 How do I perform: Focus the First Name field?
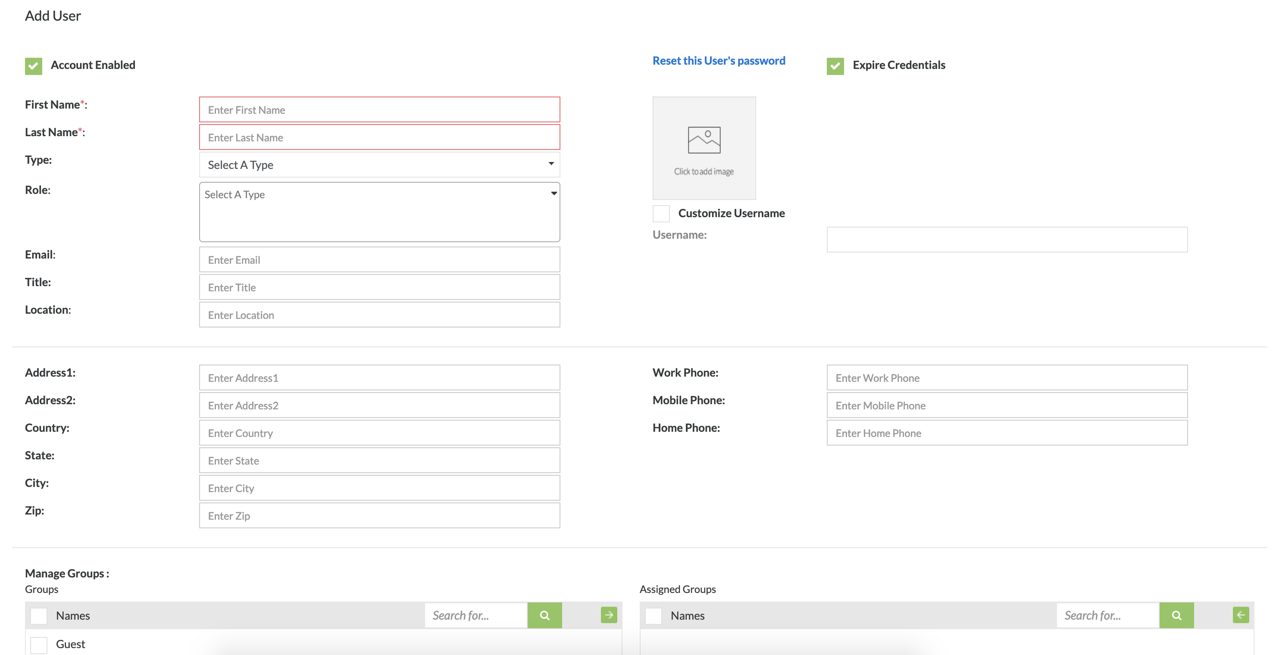(379, 110)
